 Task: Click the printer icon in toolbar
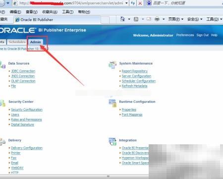coord(157,19)
